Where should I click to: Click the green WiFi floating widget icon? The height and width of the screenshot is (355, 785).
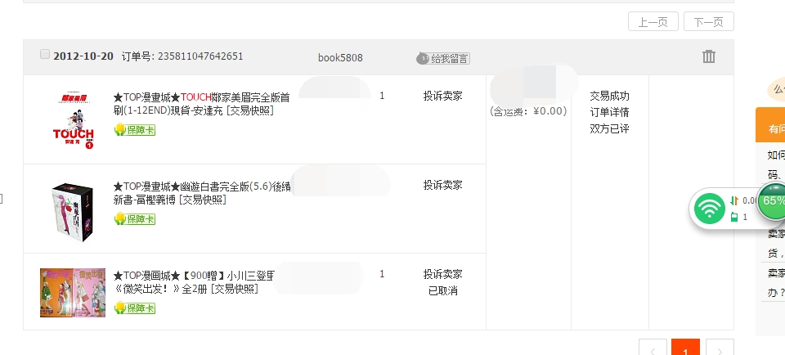[710, 207]
